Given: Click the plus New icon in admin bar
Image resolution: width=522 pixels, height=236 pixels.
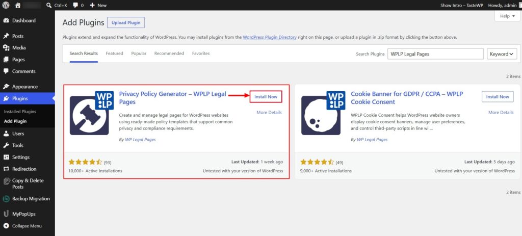Looking at the screenshot, I should (92, 5).
